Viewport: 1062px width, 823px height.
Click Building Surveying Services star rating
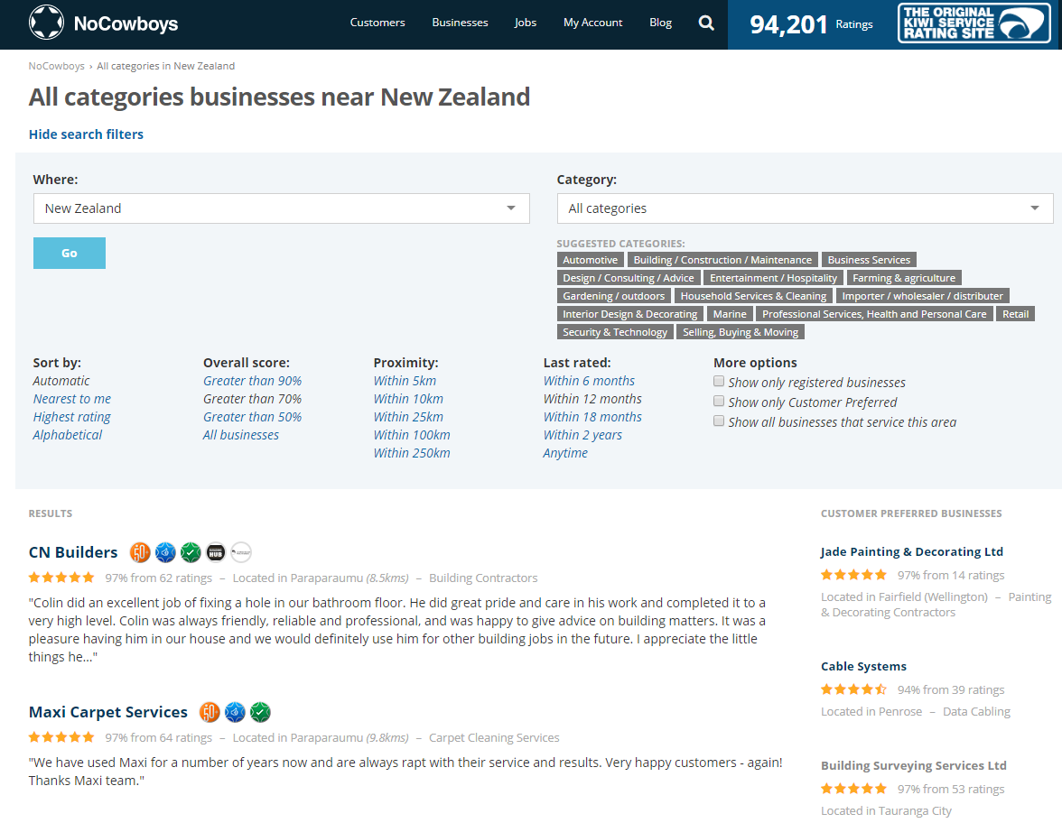[854, 789]
